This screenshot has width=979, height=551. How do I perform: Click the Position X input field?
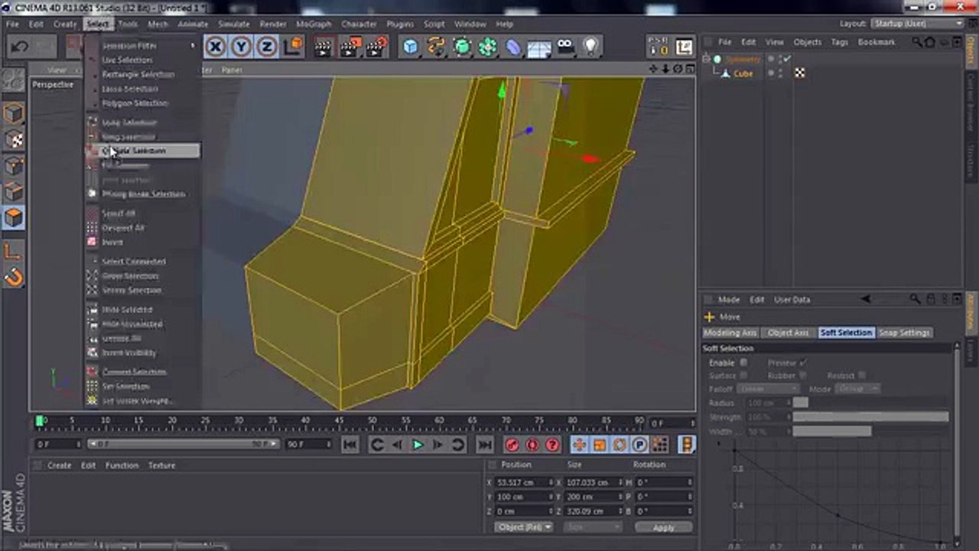524,483
